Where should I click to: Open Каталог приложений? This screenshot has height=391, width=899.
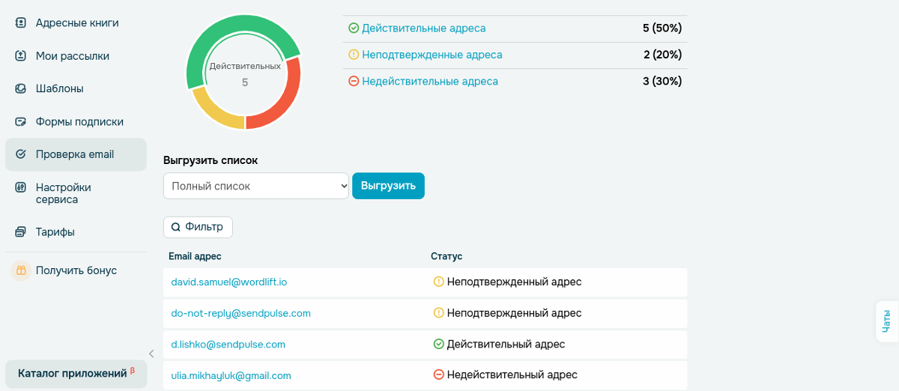pyautogui.click(x=76, y=374)
